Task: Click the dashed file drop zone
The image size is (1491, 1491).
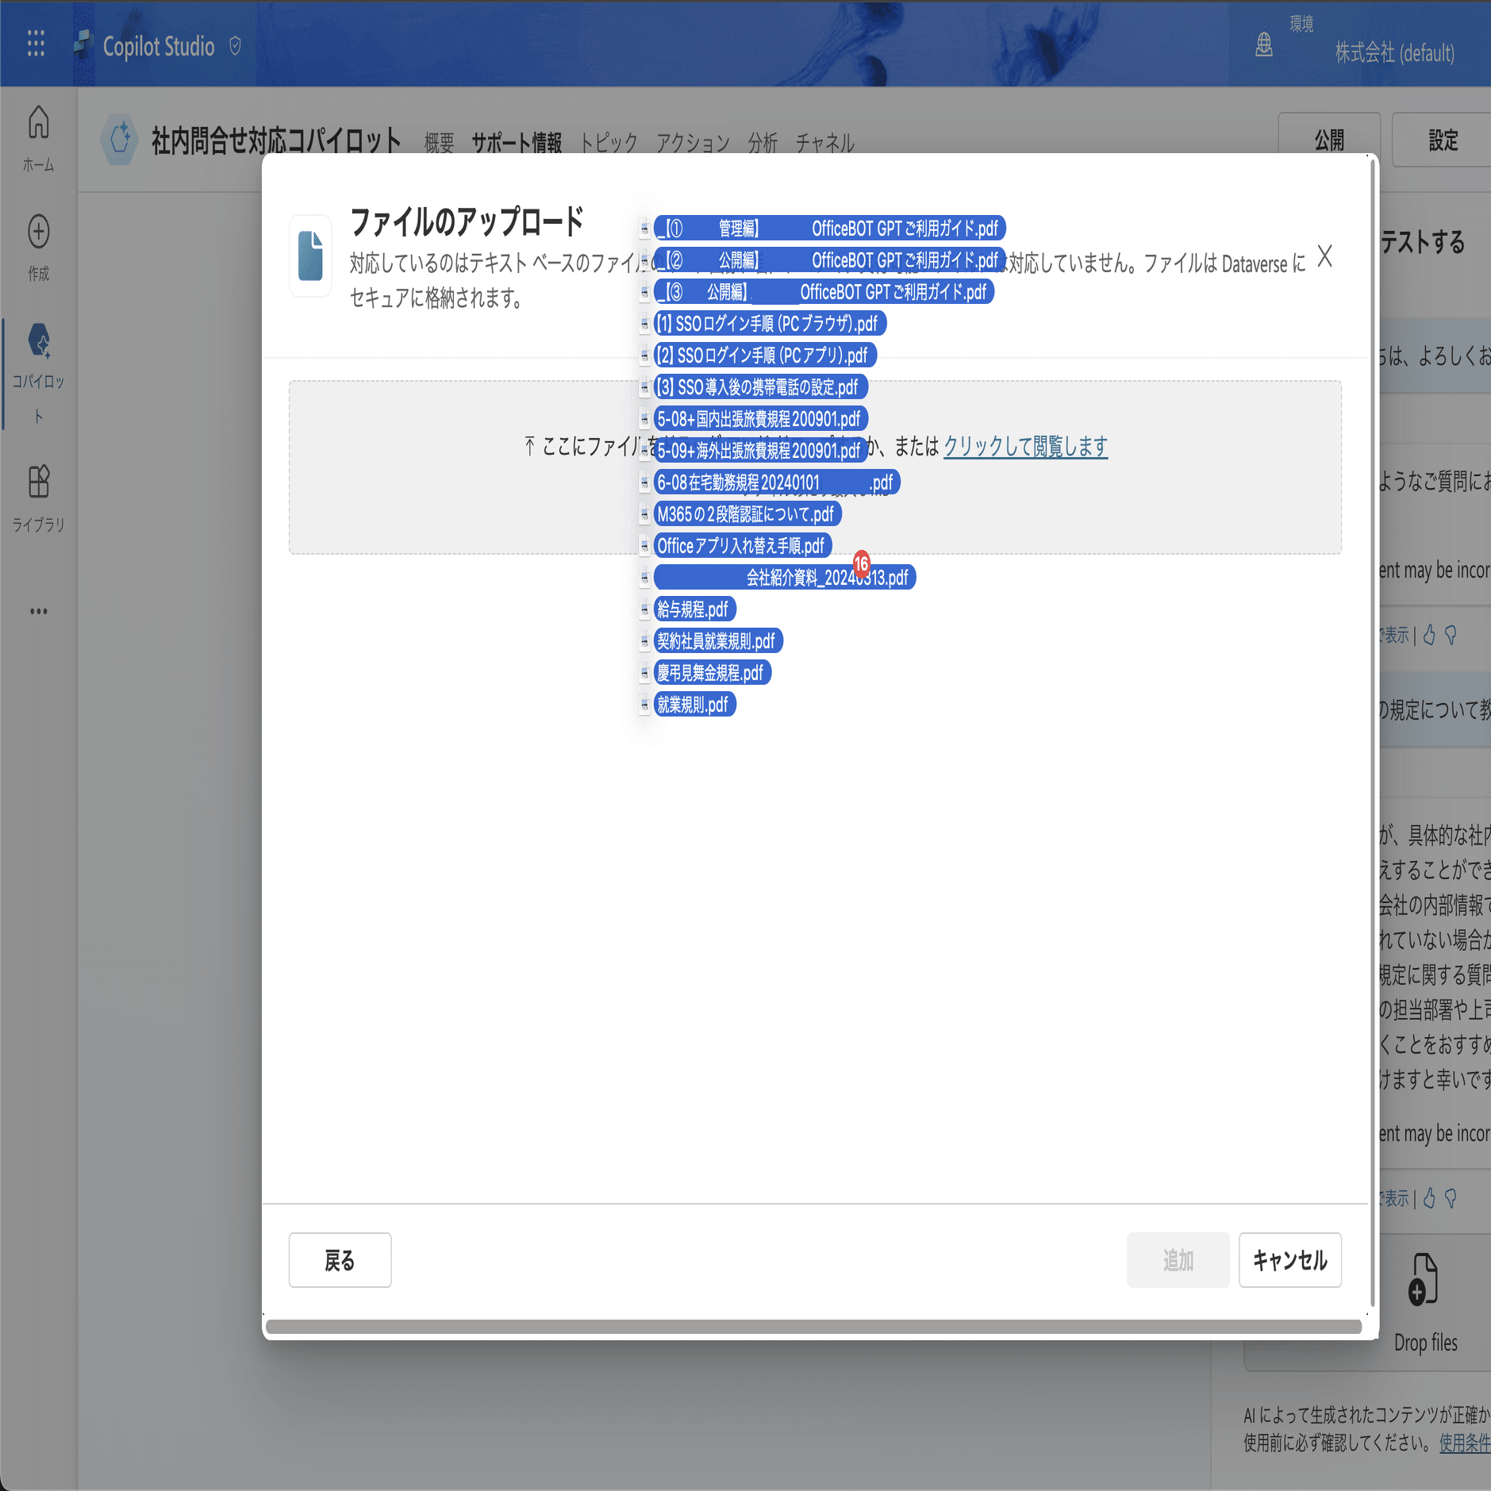Action: click(x=815, y=467)
